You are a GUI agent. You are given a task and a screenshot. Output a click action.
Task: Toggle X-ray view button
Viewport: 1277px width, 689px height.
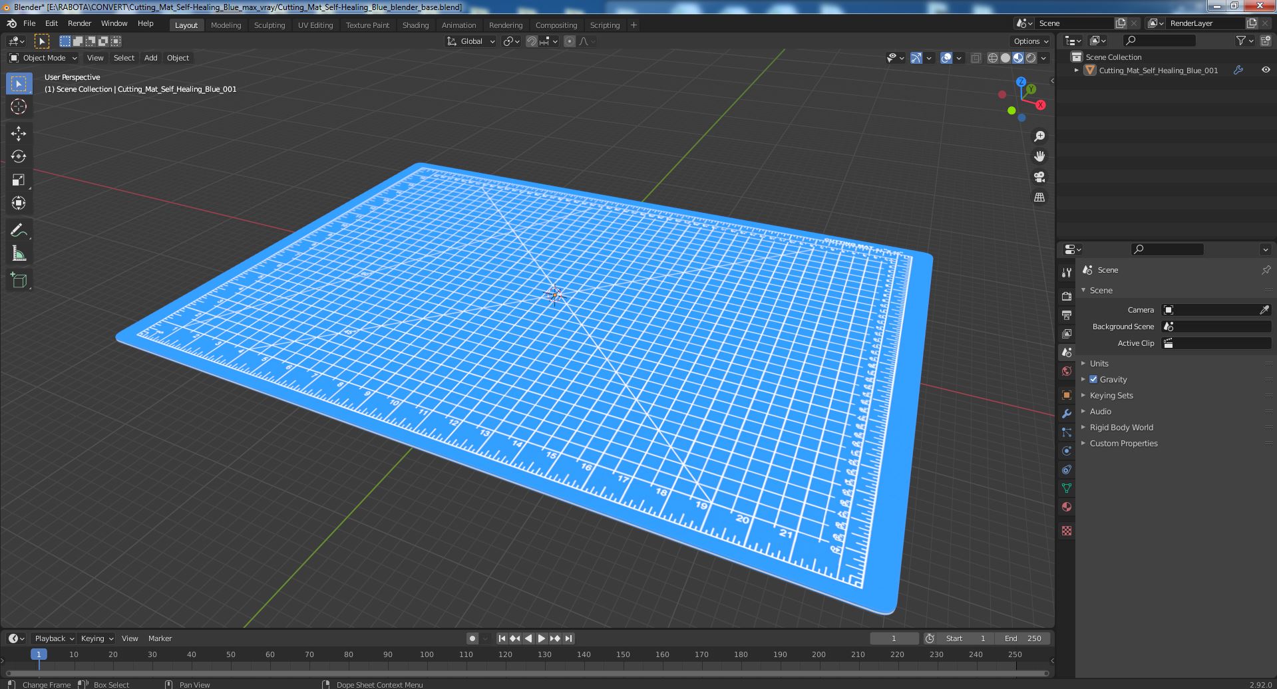[976, 58]
